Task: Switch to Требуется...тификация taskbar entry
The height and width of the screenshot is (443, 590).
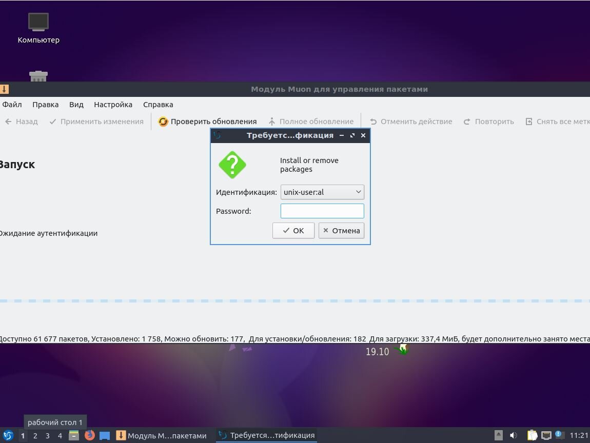Action: 267,435
